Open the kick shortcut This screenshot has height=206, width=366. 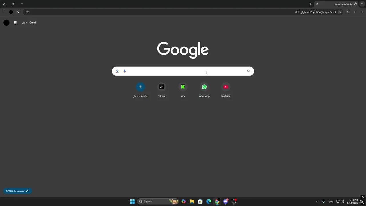point(183,90)
